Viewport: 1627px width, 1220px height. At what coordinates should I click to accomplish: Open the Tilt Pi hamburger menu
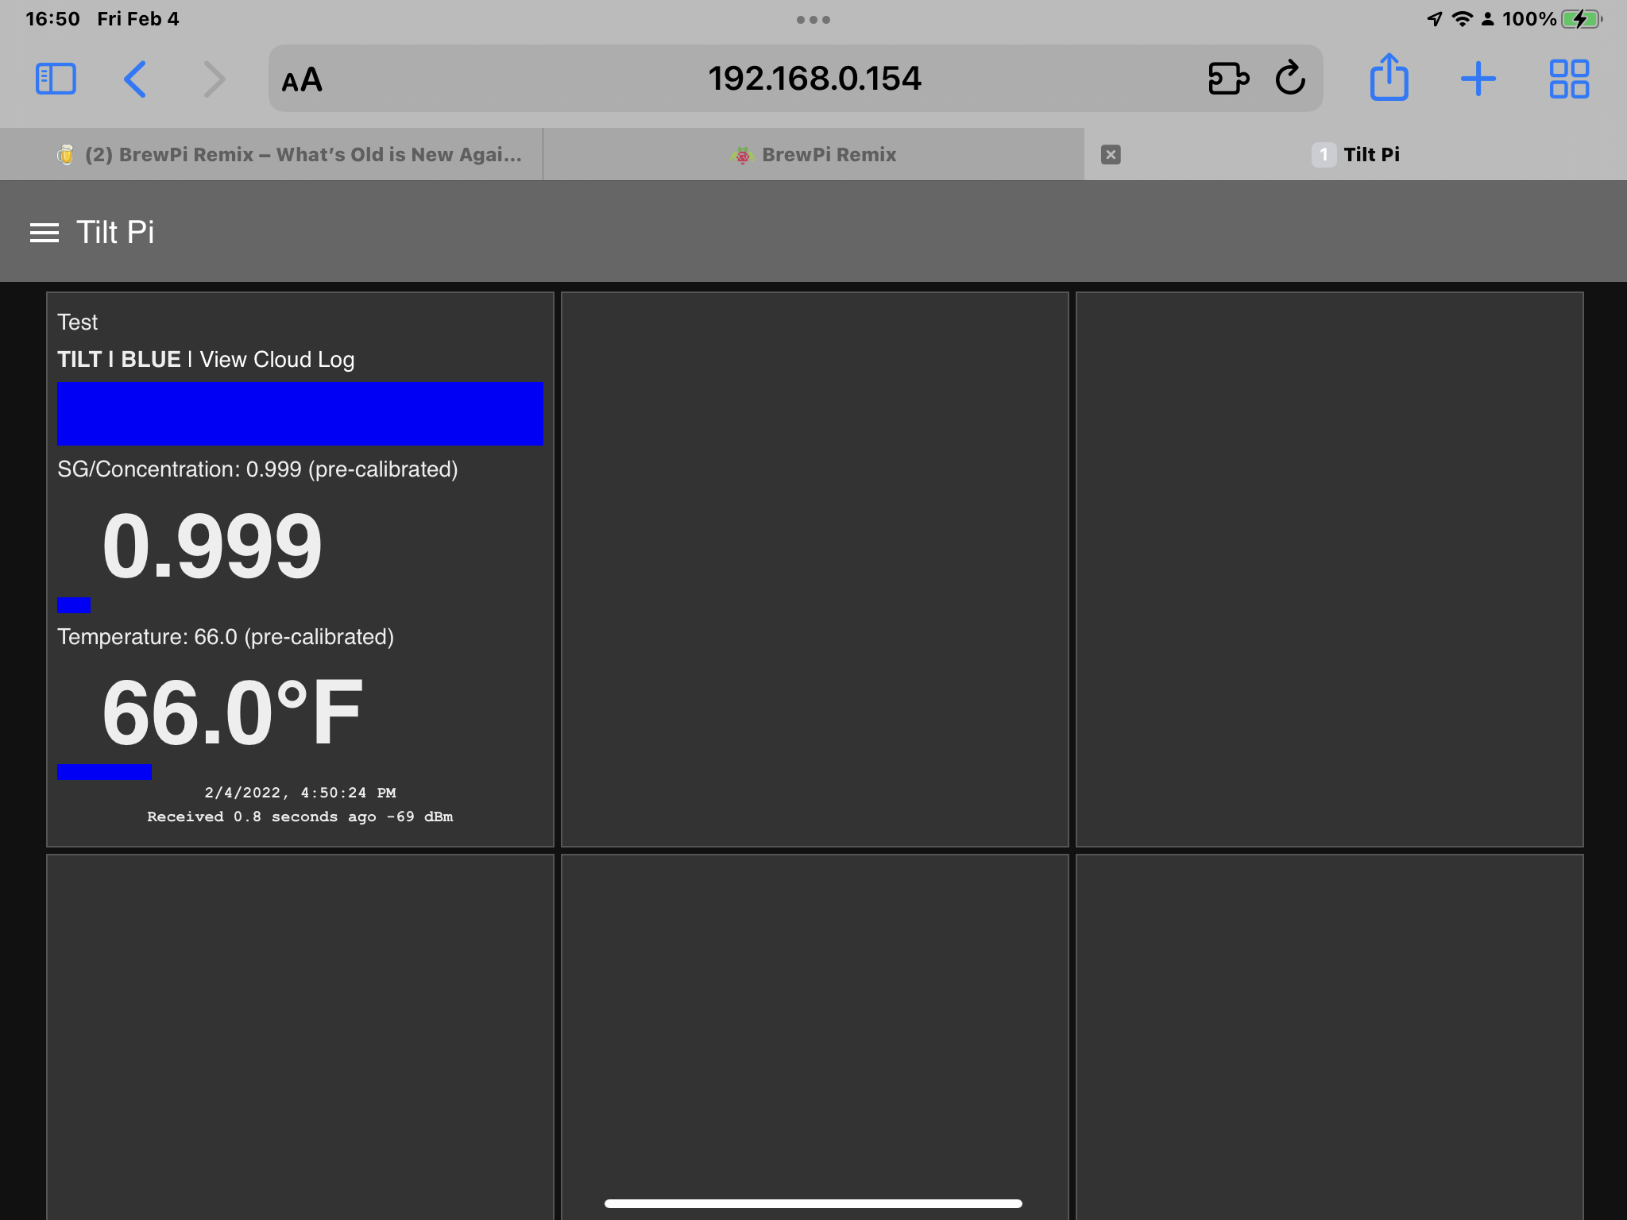[x=44, y=233]
